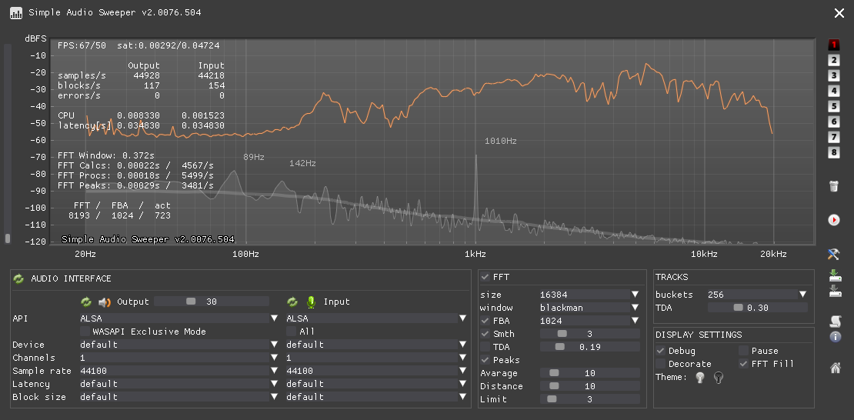Click the Tracks TDA slider showing 0.30
Viewport: 854px width, 420px height.
758,308
